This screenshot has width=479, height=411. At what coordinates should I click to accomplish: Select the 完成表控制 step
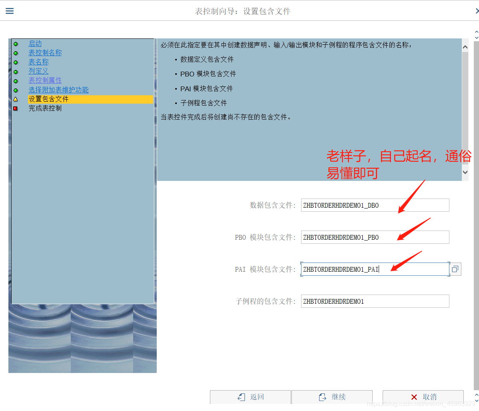[45, 108]
